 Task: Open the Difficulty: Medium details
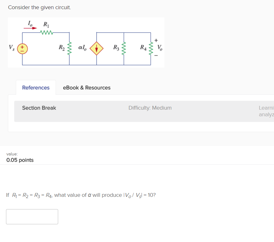click(150, 108)
